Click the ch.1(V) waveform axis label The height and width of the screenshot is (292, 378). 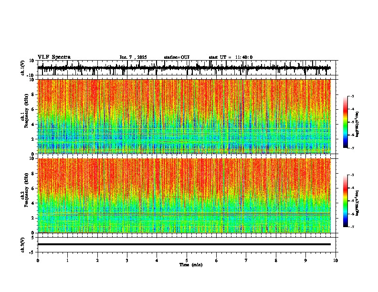(x=23, y=68)
